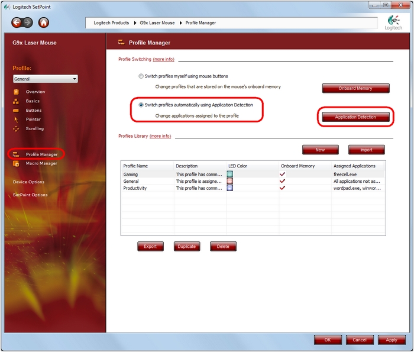Click the Logitech logo
Screen dimensions: 414x352
(393, 22)
